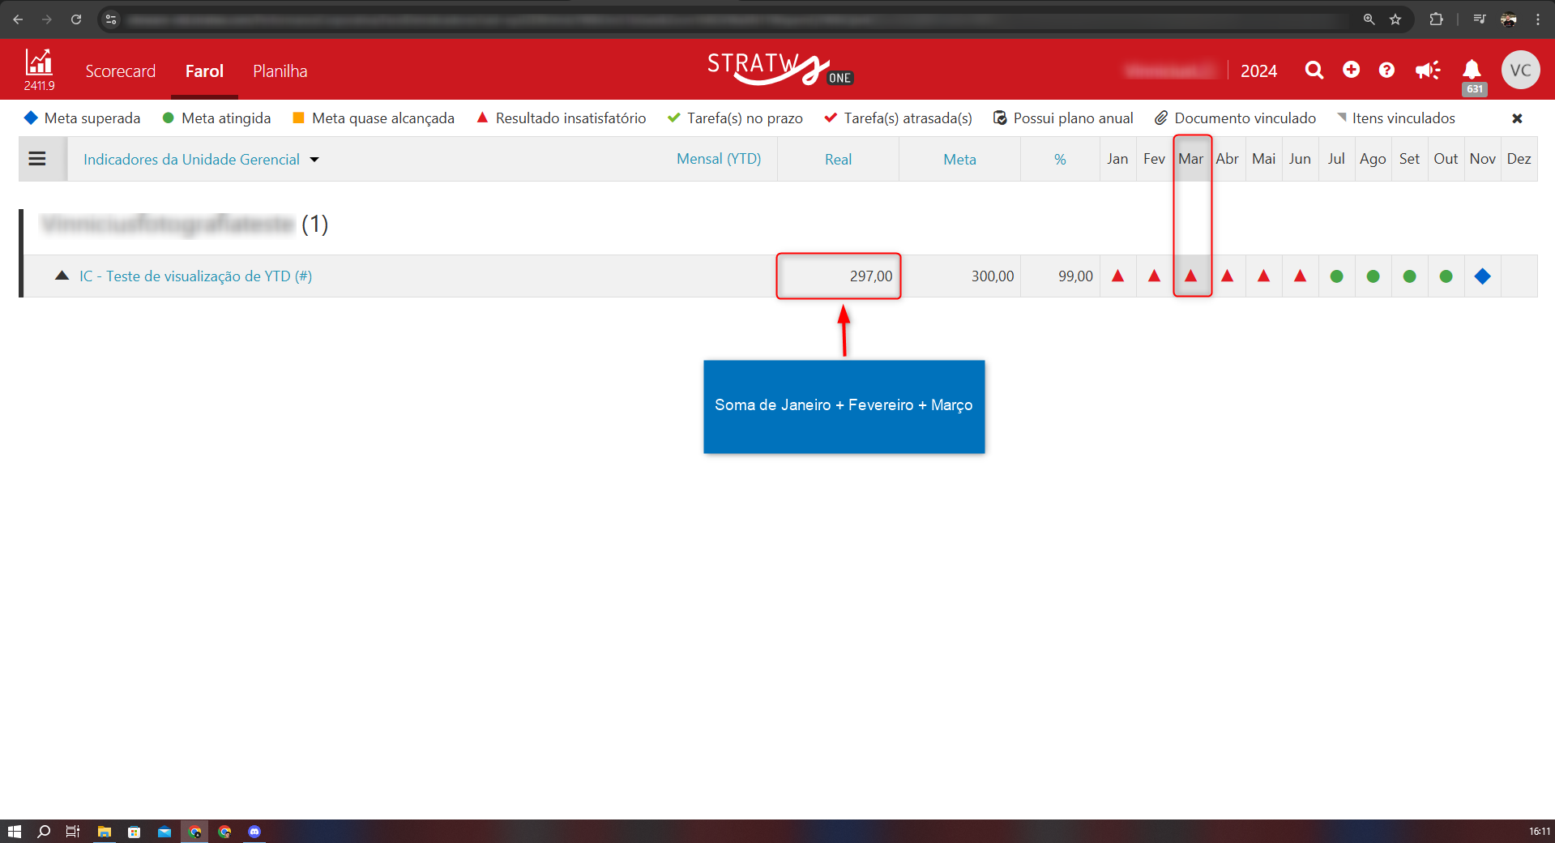Select the Nov month header
The image size is (1555, 843).
[x=1482, y=159]
